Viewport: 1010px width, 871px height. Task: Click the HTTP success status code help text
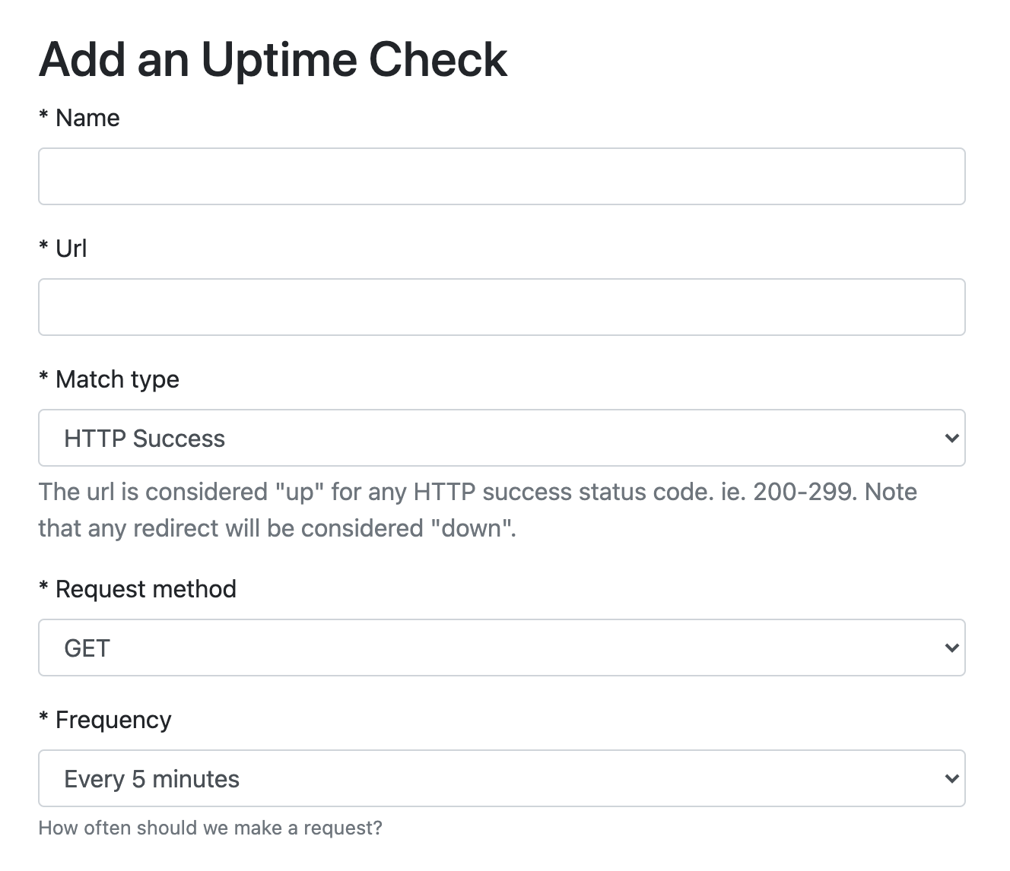pos(478,509)
